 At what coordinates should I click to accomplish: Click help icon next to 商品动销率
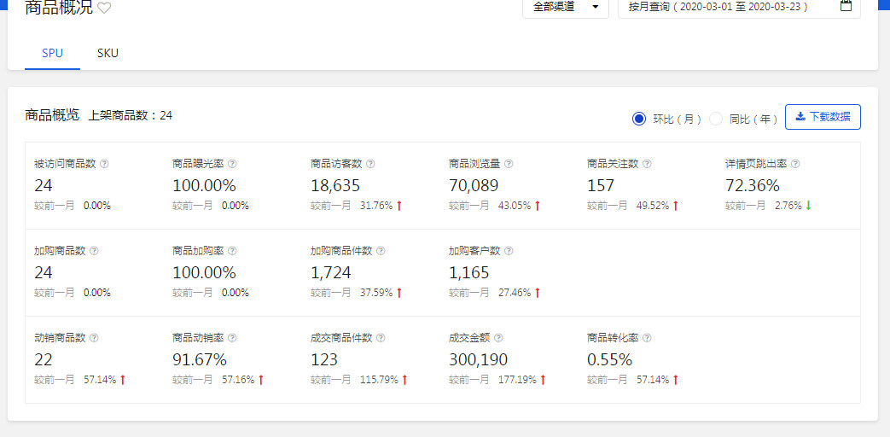(232, 338)
